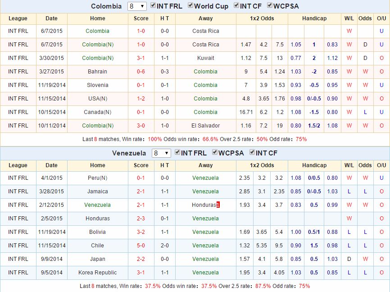The image size is (390, 292).
Task: Click the 5-0 score of Chile match
Action: point(141,246)
